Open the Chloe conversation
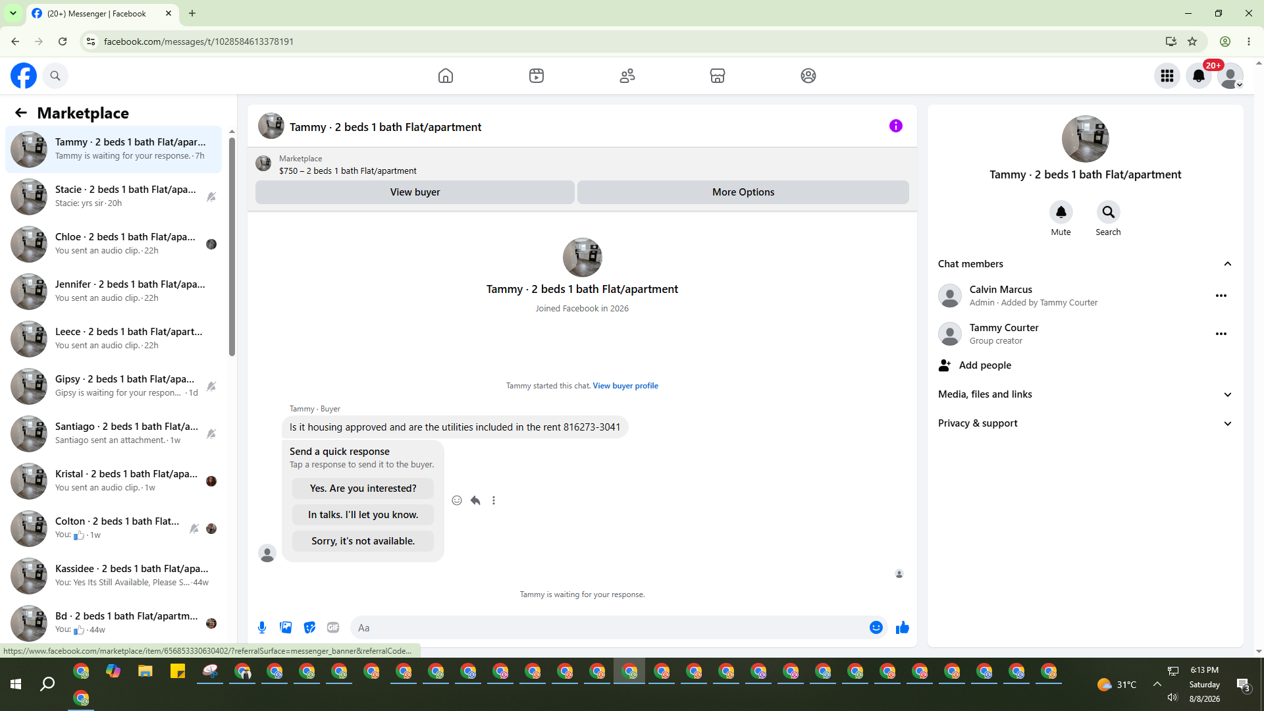 click(114, 244)
